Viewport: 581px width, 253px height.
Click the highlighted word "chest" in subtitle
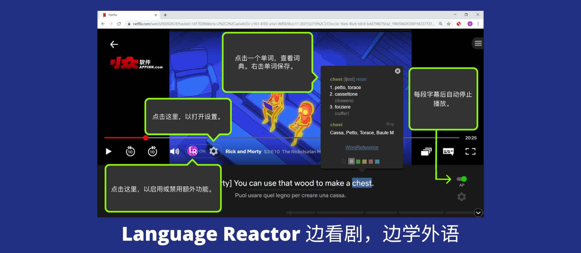pyautogui.click(x=362, y=183)
